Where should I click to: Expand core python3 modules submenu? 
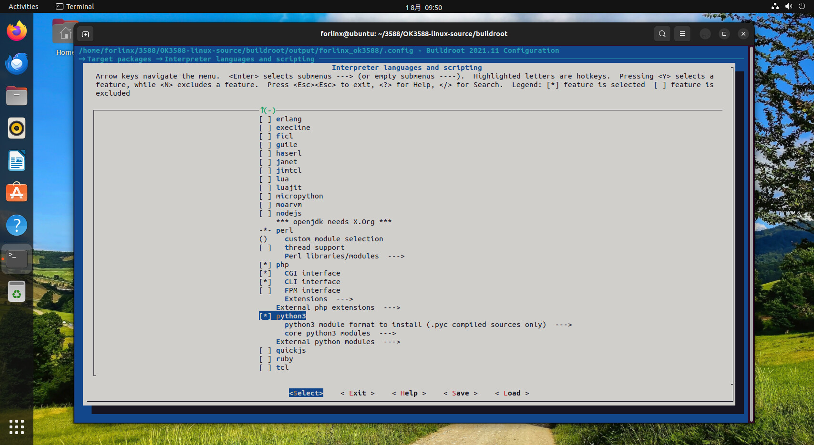[x=327, y=333]
